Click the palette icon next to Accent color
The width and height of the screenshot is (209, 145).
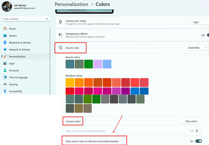[60, 48]
